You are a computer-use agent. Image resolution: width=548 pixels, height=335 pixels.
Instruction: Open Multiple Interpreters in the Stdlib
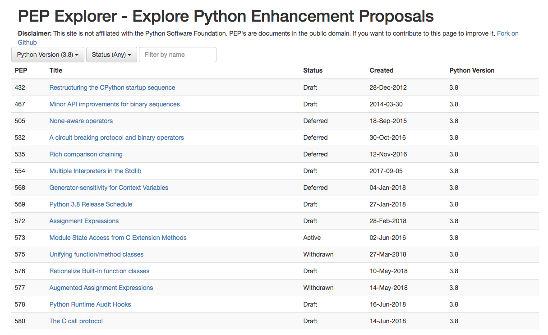95,171
